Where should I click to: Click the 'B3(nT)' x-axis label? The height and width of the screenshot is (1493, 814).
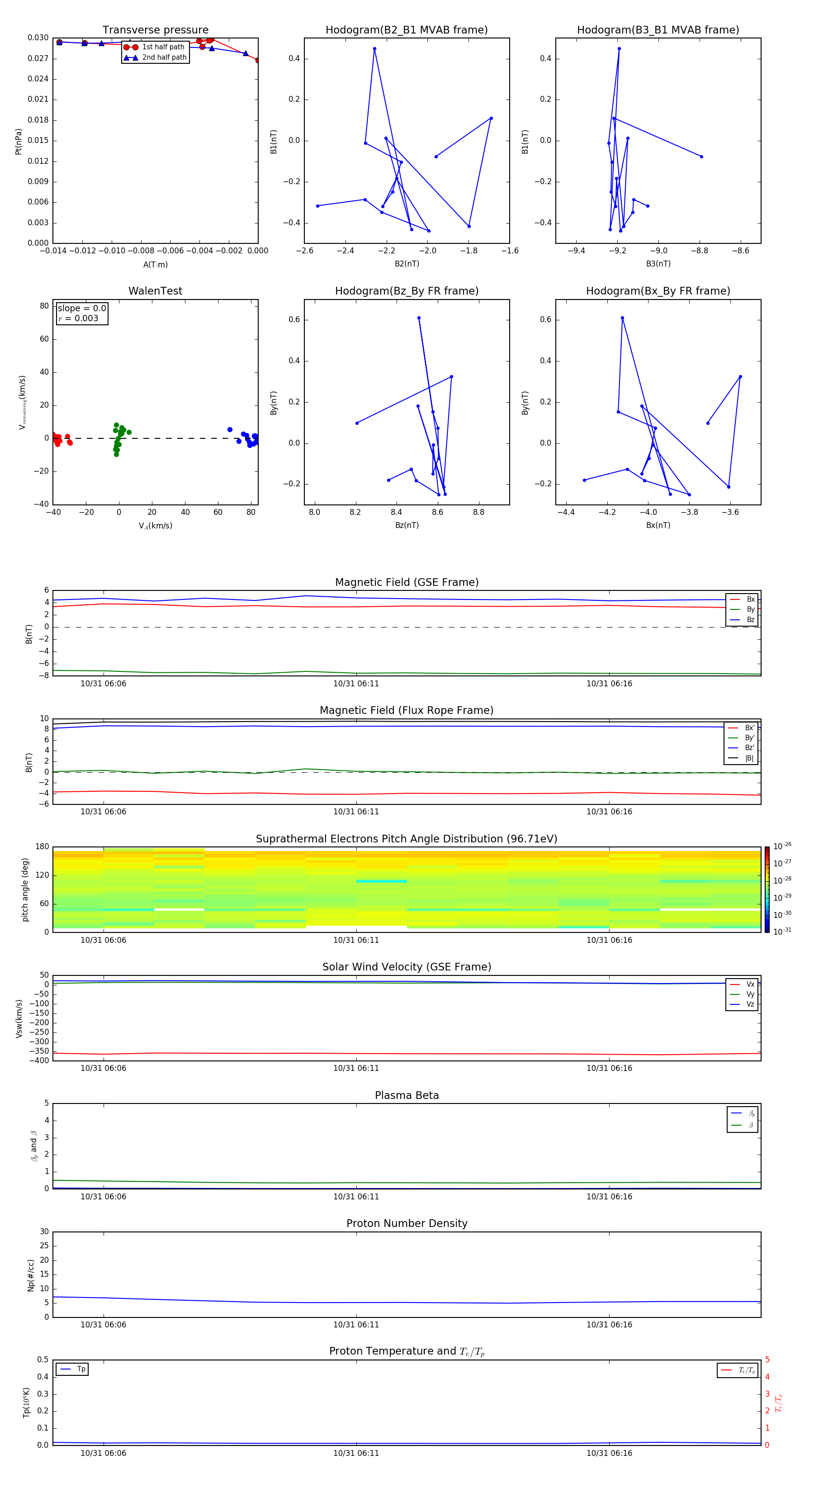point(658,264)
